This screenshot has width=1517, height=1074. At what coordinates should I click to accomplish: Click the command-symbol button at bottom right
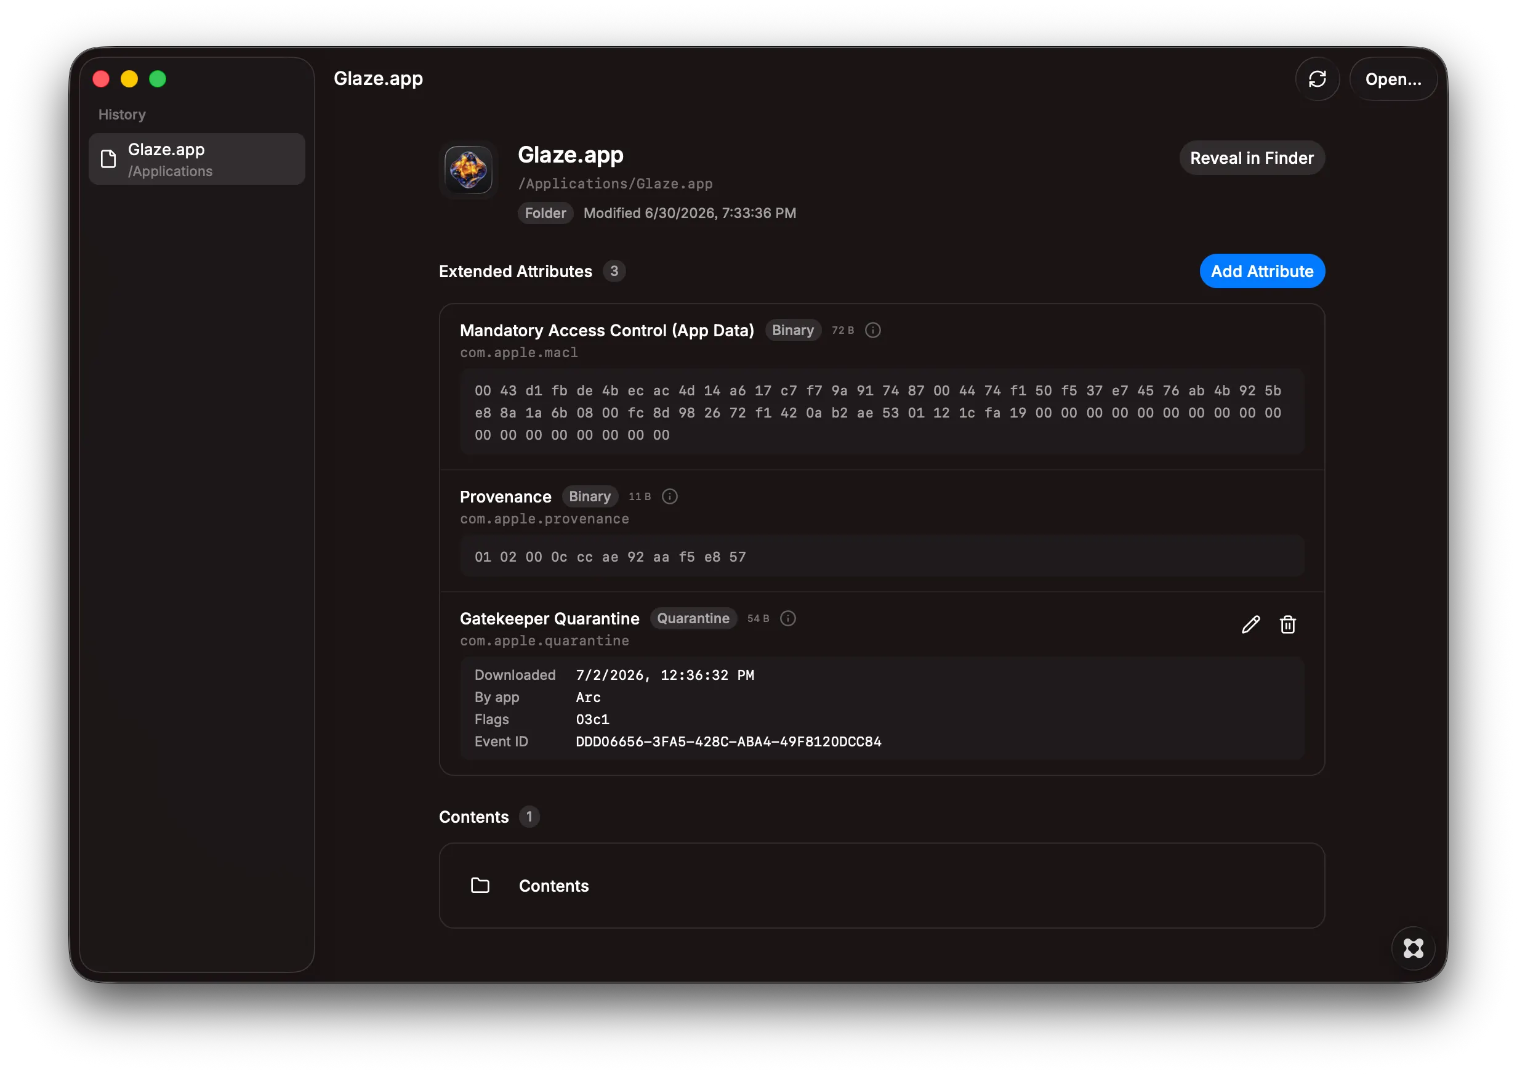tap(1412, 948)
